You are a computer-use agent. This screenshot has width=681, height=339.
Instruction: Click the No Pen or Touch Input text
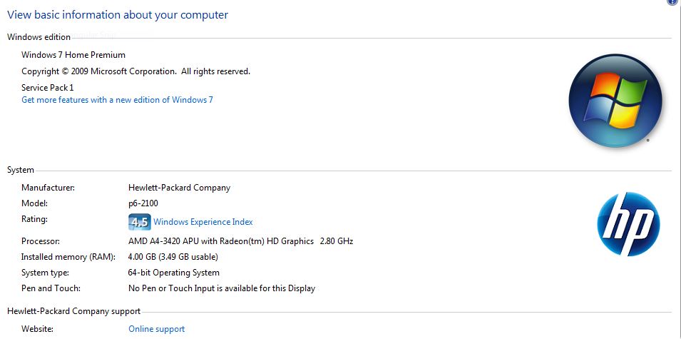click(222, 288)
